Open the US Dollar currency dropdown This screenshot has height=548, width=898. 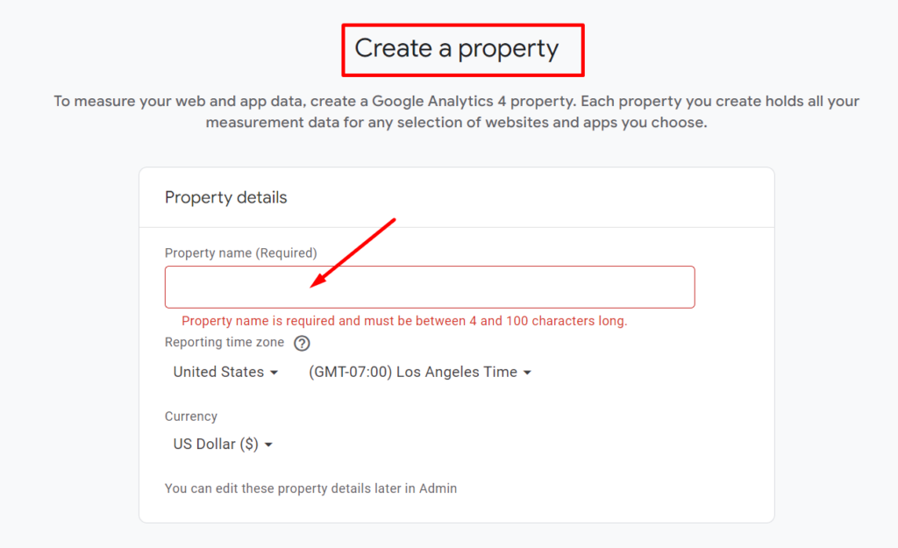[215, 444]
